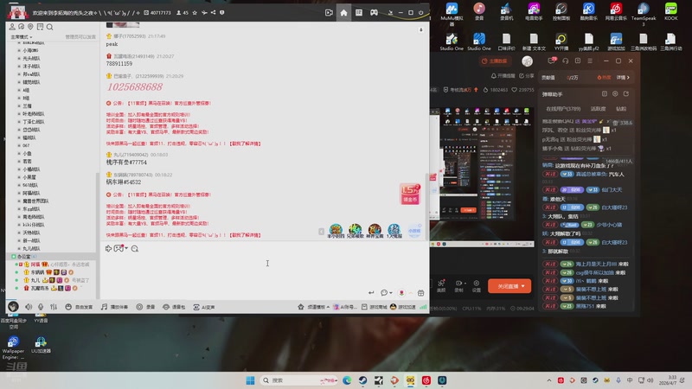
Task: Open the Windows Start button on taskbar
Action: [250, 380]
